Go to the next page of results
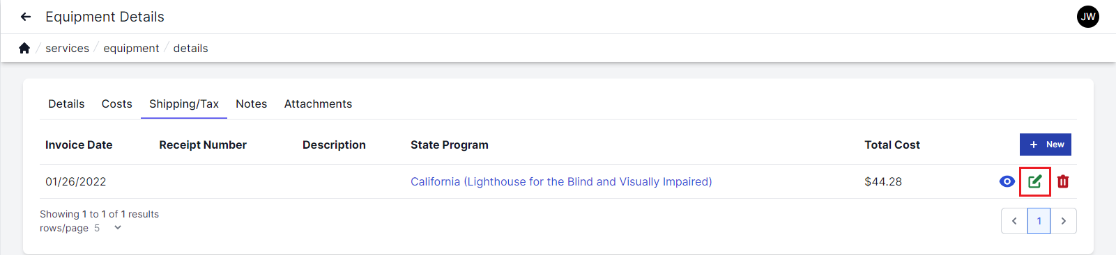 1064,221
